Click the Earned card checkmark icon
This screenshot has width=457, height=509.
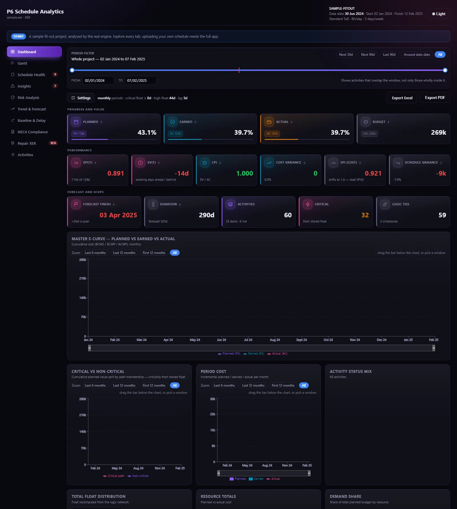pyautogui.click(x=173, y=122)
